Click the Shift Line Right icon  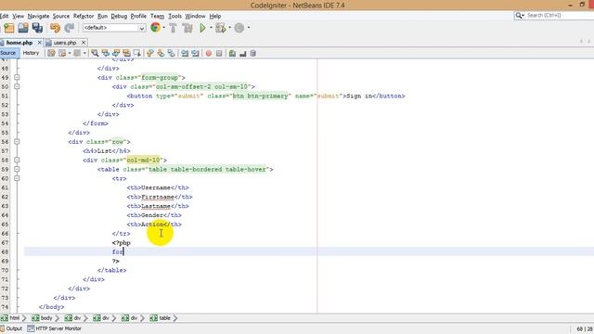pyautogui.click(x=195, y=54)
